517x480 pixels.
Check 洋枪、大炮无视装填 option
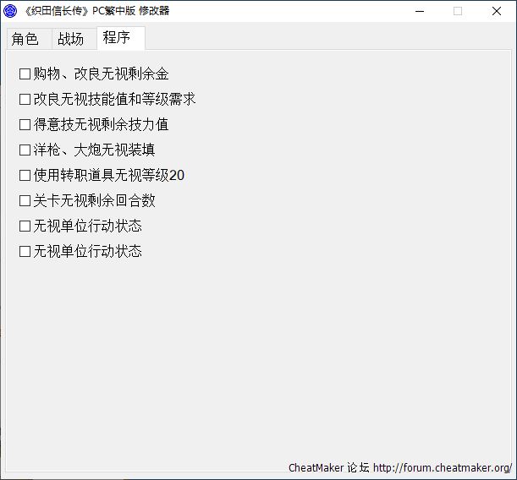(25, 150)
